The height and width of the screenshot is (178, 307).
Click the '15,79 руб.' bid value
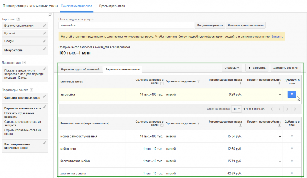click(x=234, y=161)
